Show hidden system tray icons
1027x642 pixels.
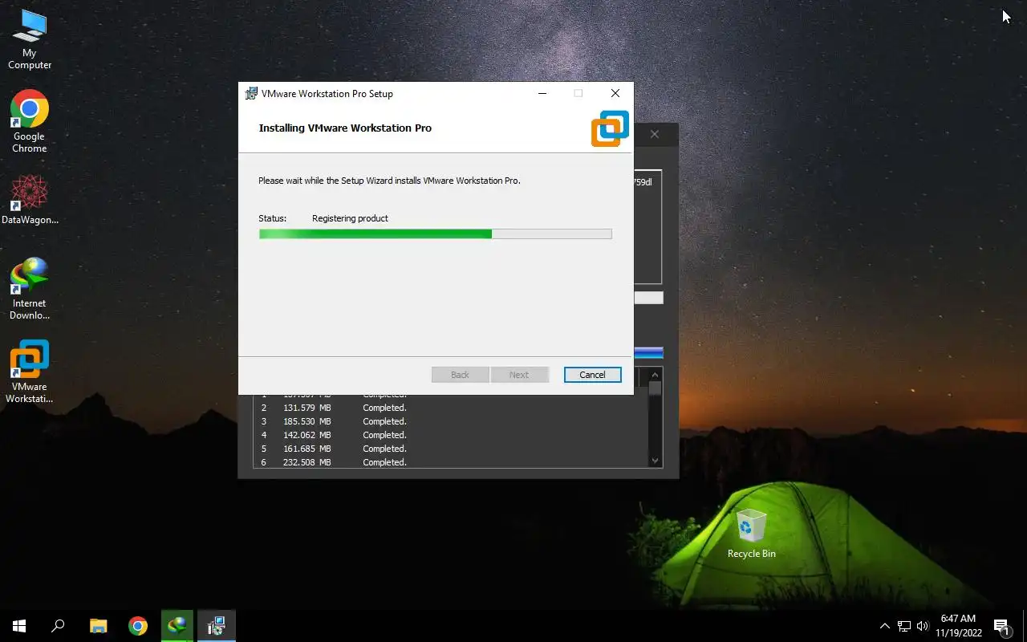click(x=885, y=626)
